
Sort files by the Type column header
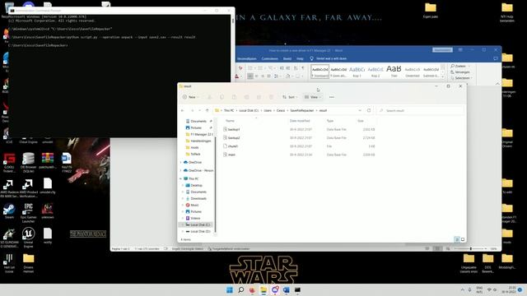coord(330,121)
